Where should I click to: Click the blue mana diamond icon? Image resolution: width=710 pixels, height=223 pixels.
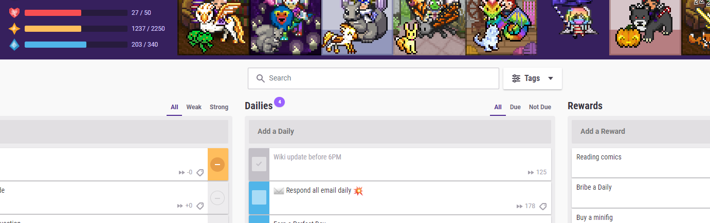point(14,45)
